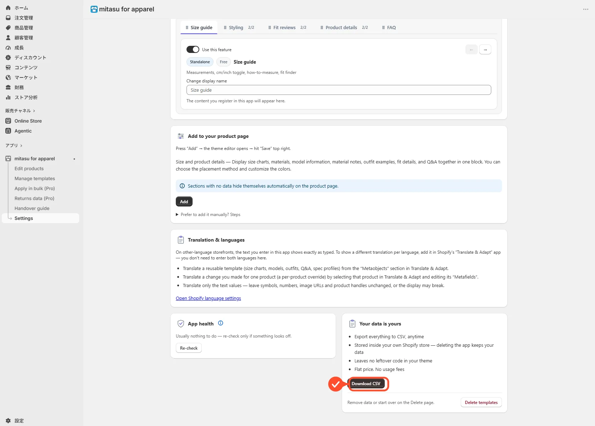Image resolution: width=595 pixels, height=426 pixels.
Task: Open Returns data (Pro)
Action: [x=34, y=198]
